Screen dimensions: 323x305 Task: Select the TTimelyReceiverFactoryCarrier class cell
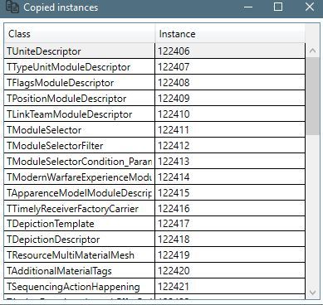(x=80, y=208)
